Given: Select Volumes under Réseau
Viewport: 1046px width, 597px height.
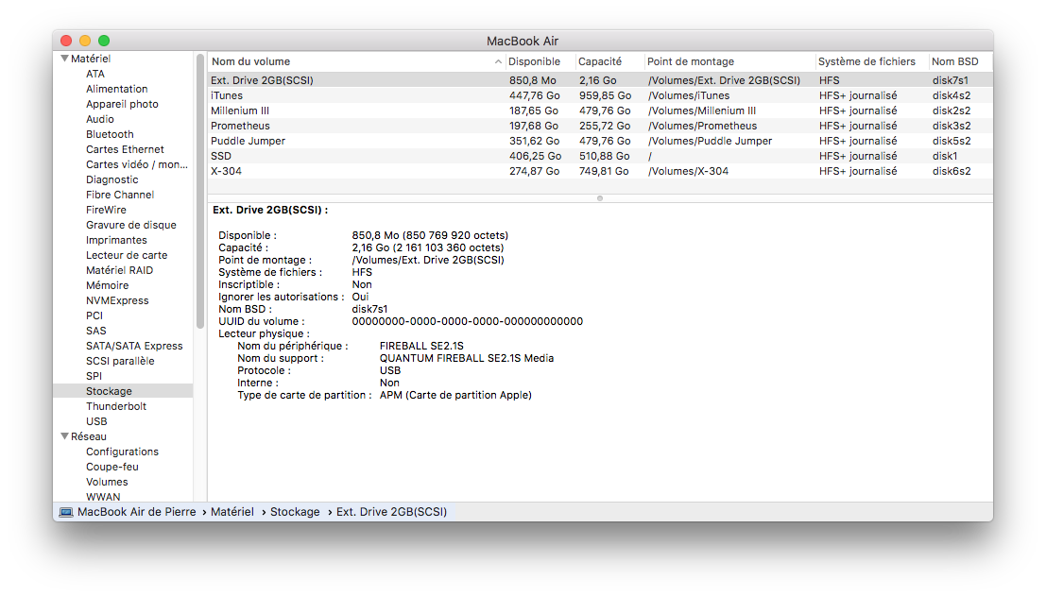Looking at the screenshot, I should 107,482.
